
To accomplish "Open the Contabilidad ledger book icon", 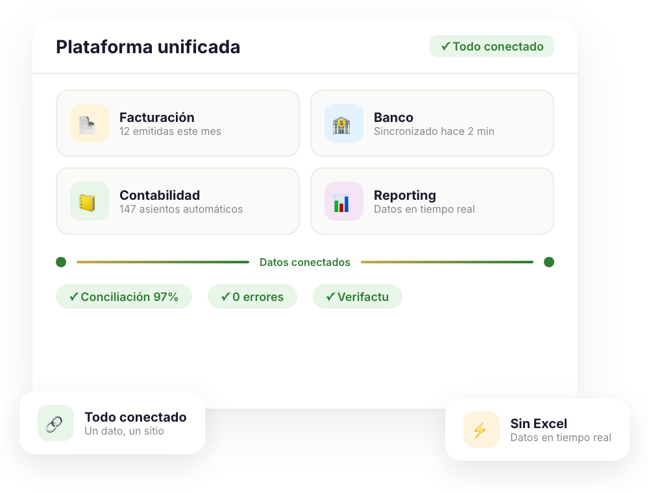I will 89,201.
